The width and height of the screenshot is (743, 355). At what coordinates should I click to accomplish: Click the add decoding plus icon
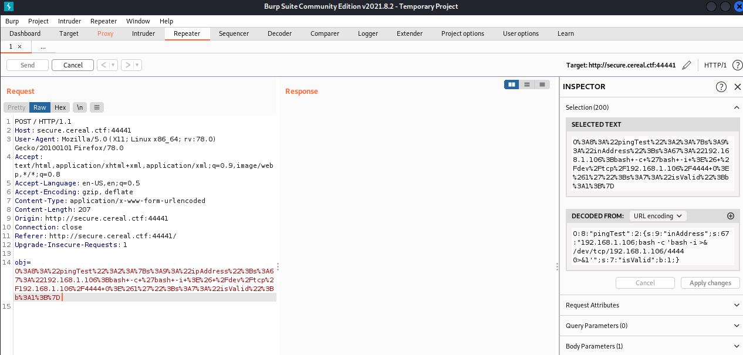731,216
